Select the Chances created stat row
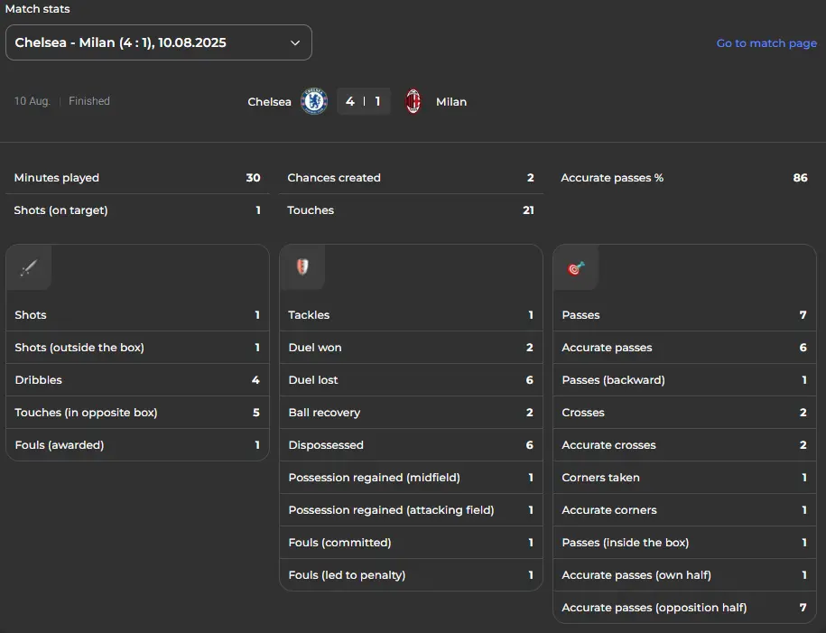Screen dimensions: 826x633 pos(411,178)
